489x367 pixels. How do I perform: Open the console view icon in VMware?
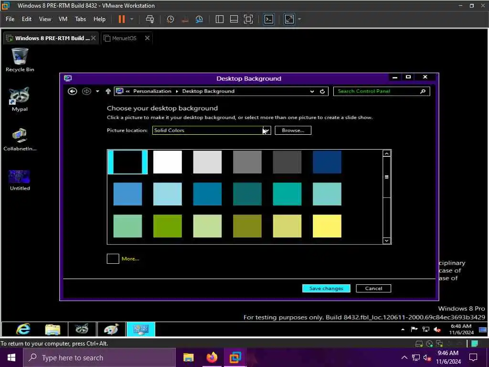(x=269, y=19)
